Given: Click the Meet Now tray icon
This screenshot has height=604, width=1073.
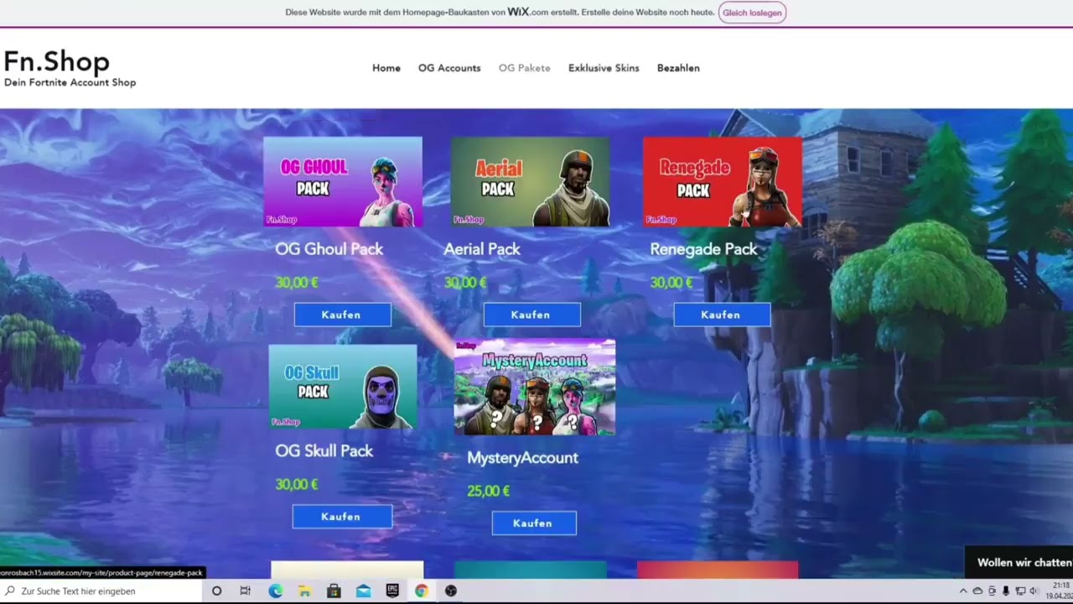Looking at the screenshot, I should tap(992, 591).
